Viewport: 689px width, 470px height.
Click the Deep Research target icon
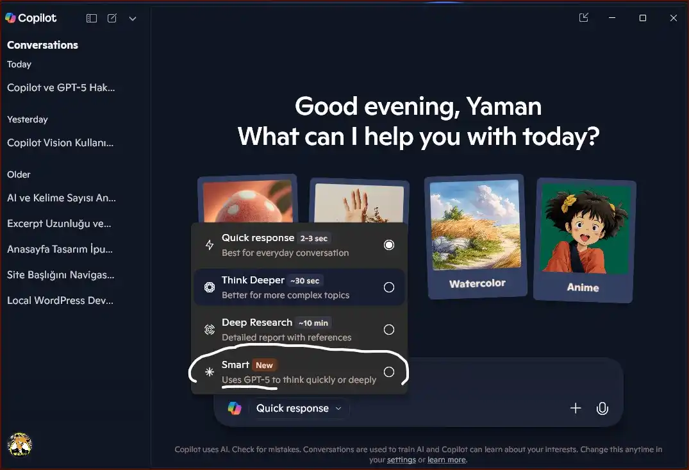[x=210, y=330]
